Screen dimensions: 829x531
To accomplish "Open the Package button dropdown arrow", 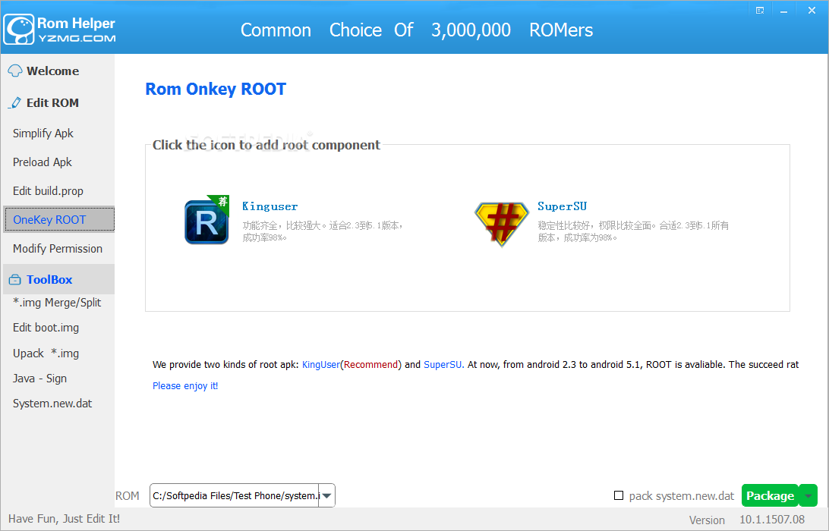I will tap(808, 495).
